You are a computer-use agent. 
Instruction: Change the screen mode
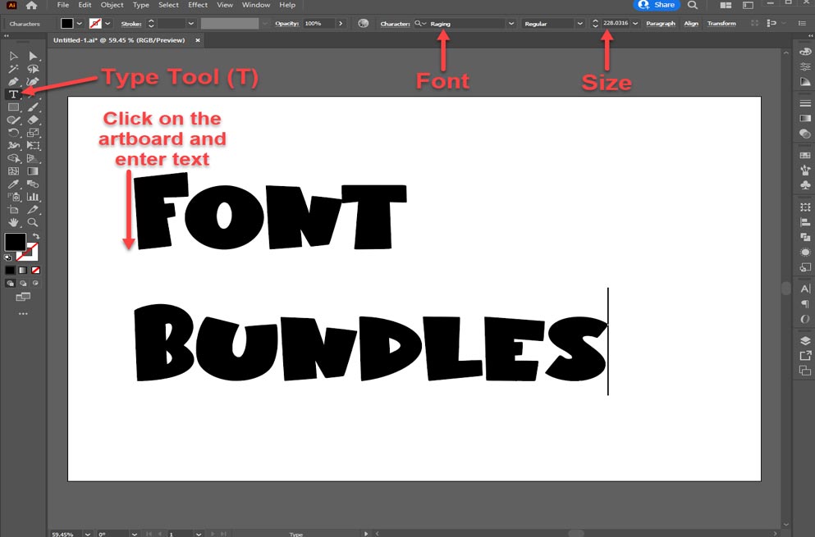[23, 297]
